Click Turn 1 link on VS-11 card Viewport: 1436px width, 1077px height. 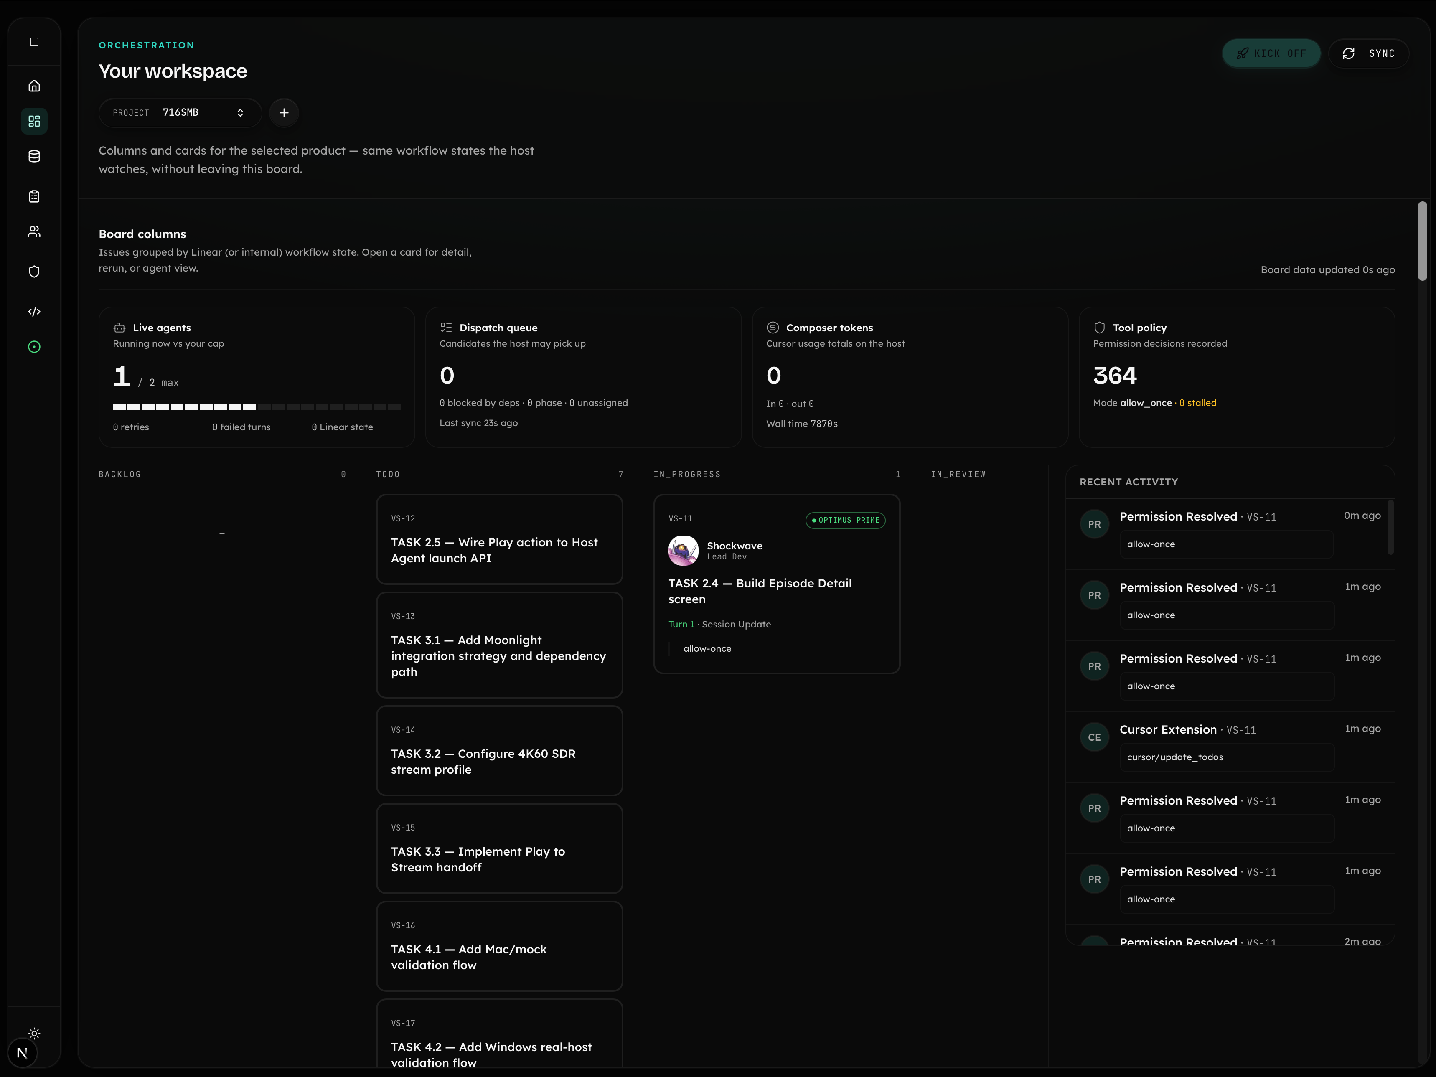coord(681,625)
